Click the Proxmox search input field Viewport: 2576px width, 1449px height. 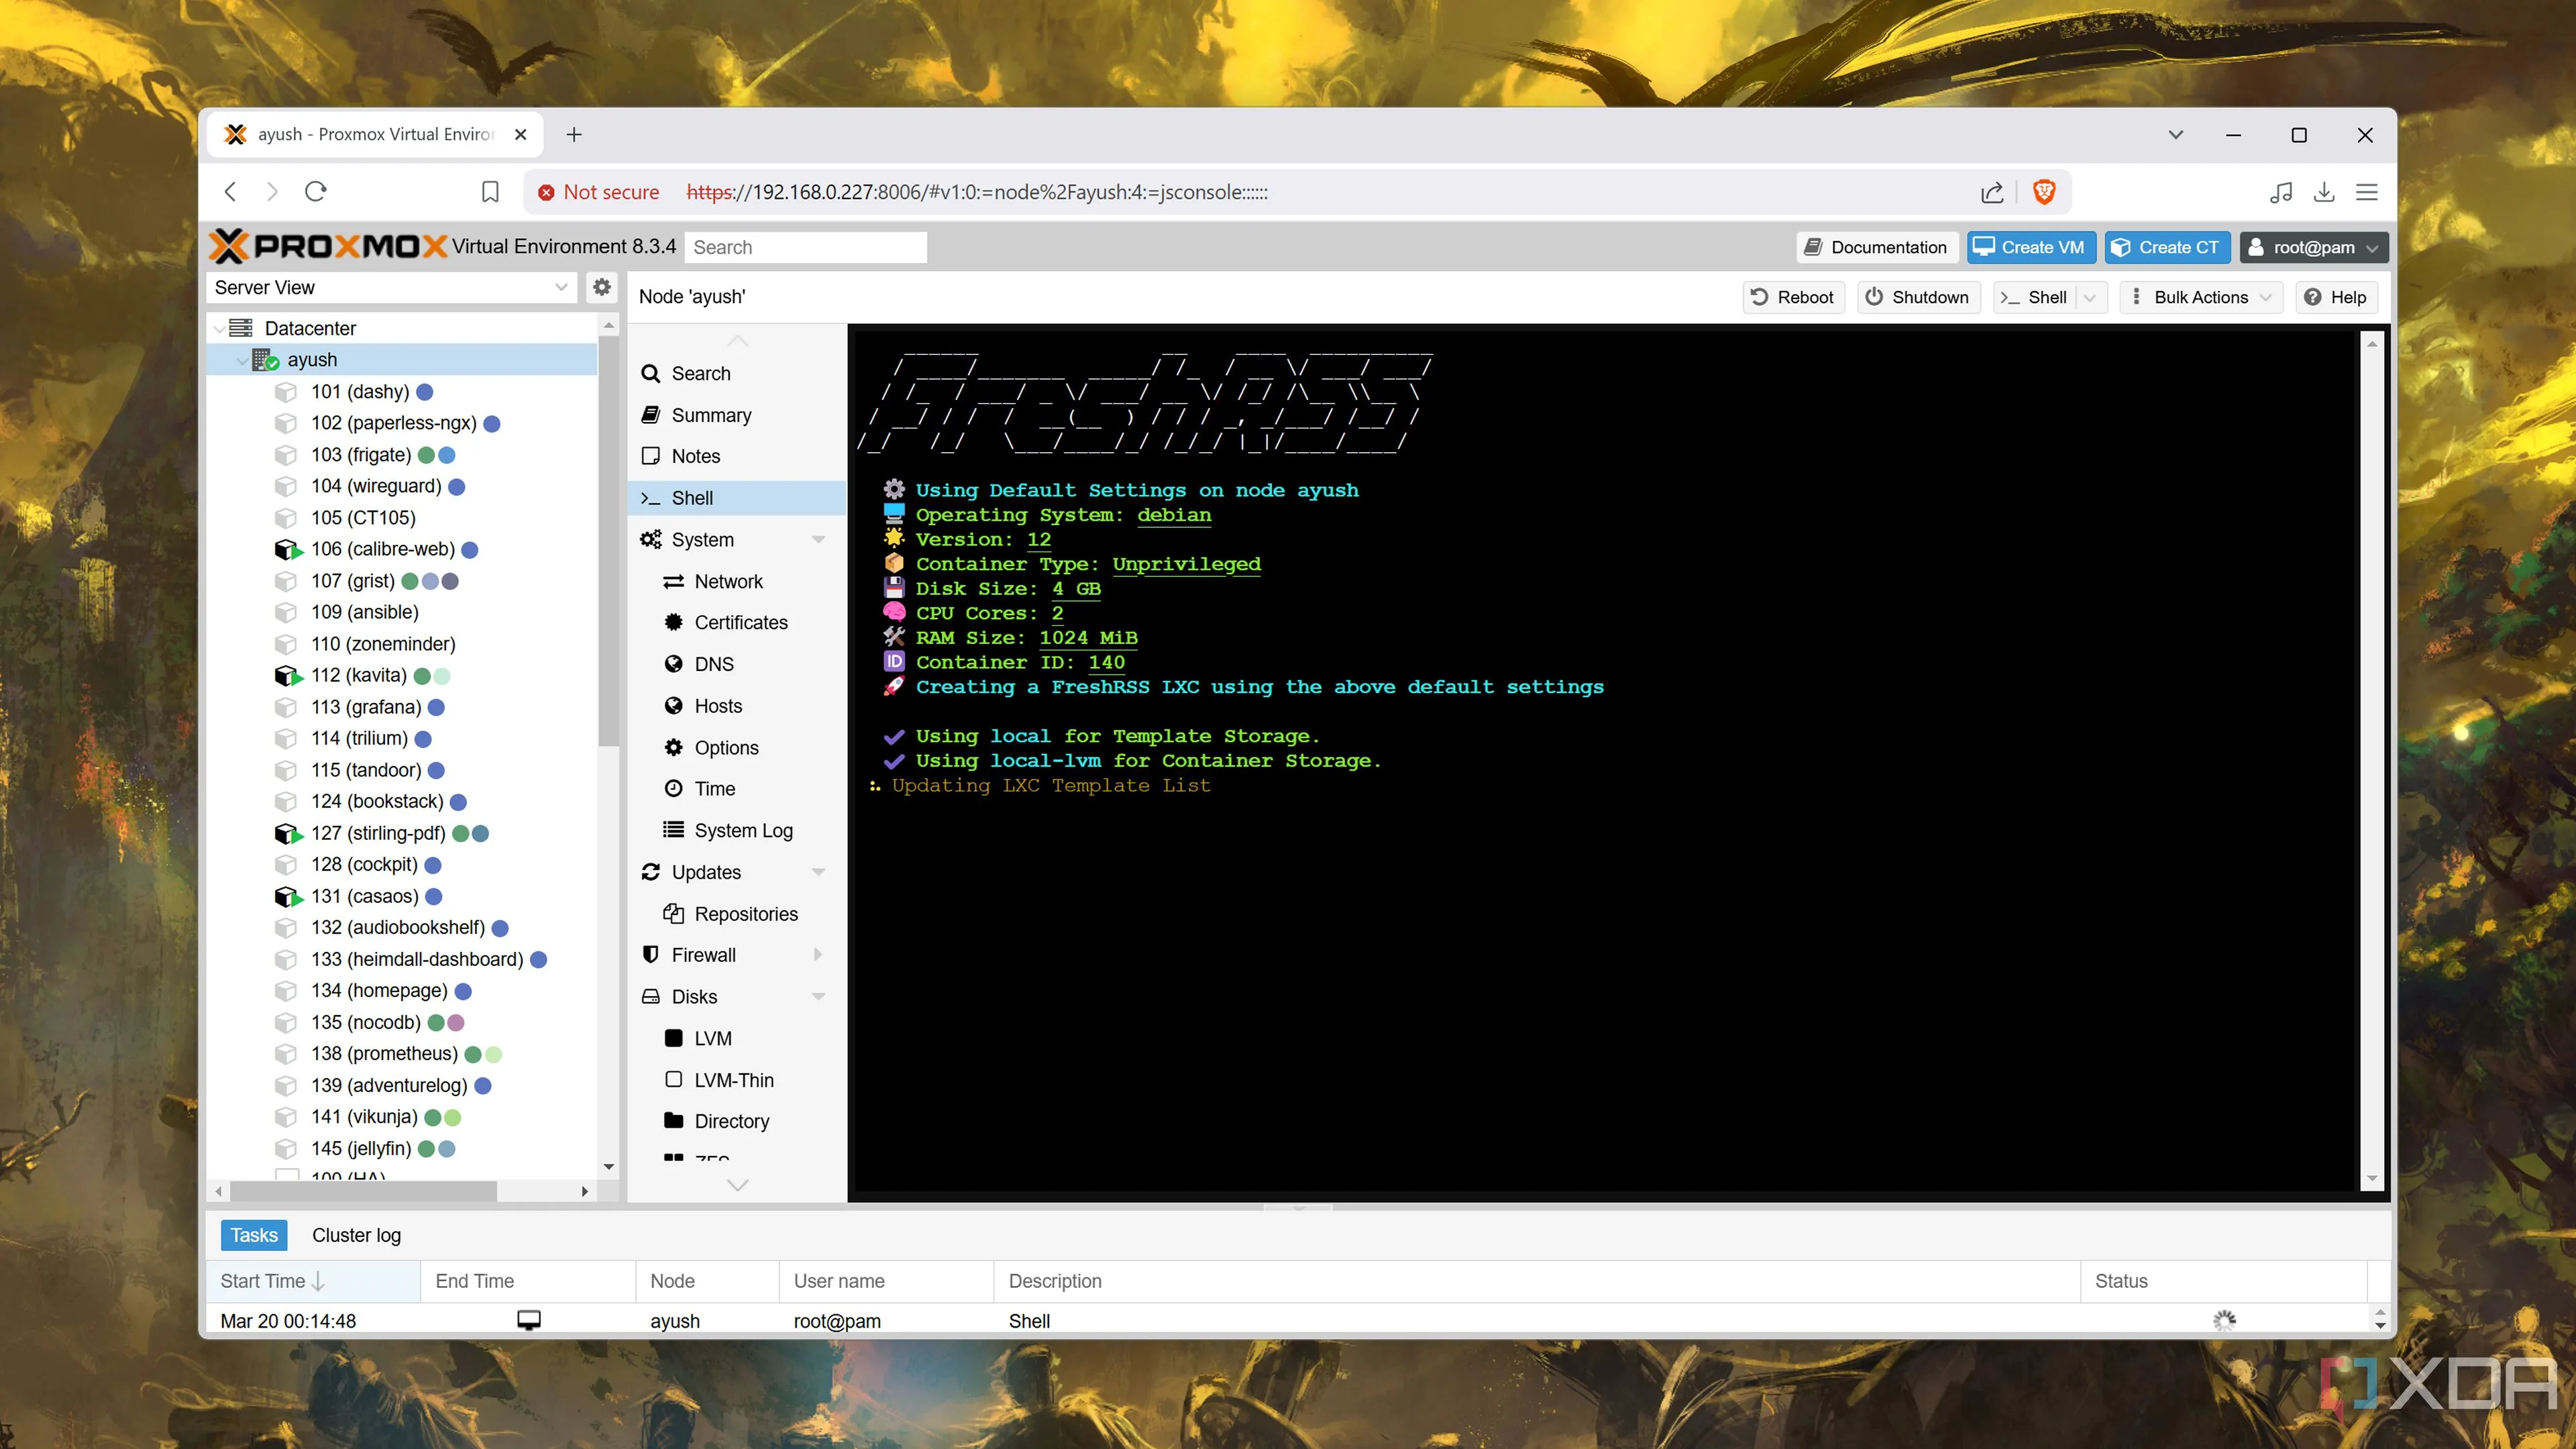pyautogui.click(x=805, y=247)
